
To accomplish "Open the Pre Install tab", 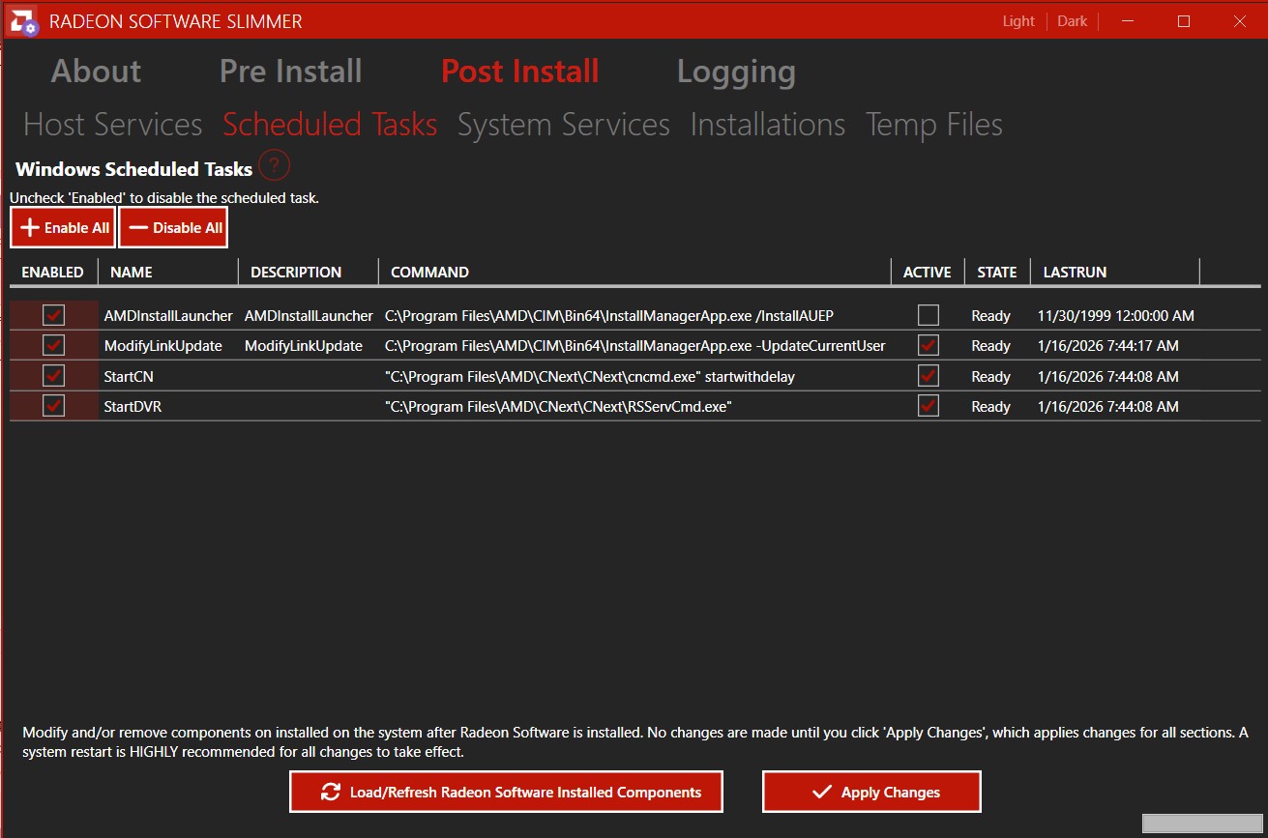I will coord(291,71).
